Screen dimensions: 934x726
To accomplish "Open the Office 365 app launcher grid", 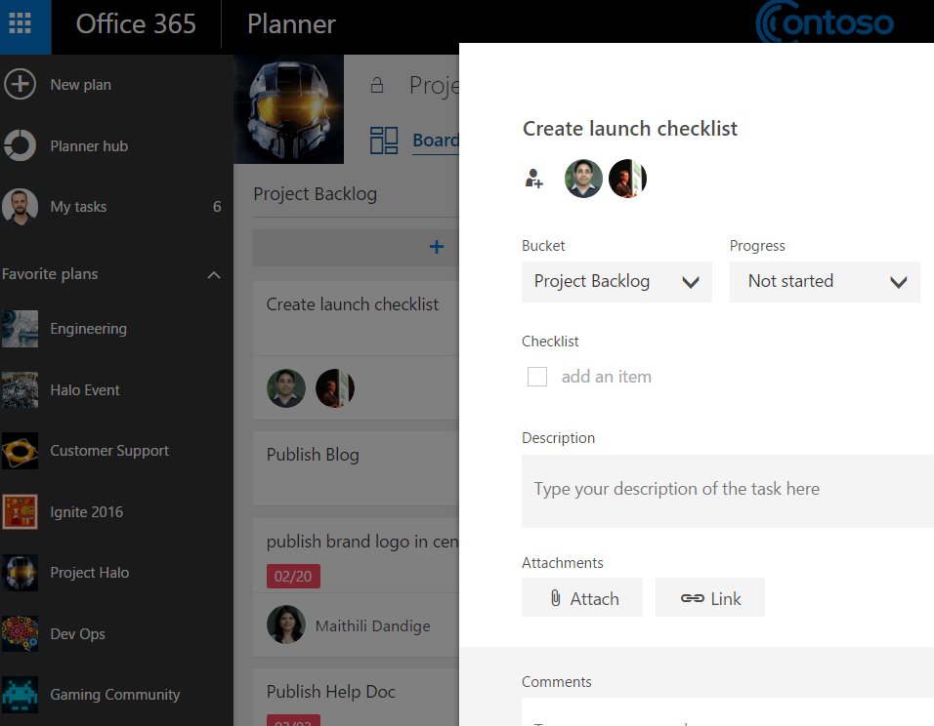I will [x=21, y=23].
